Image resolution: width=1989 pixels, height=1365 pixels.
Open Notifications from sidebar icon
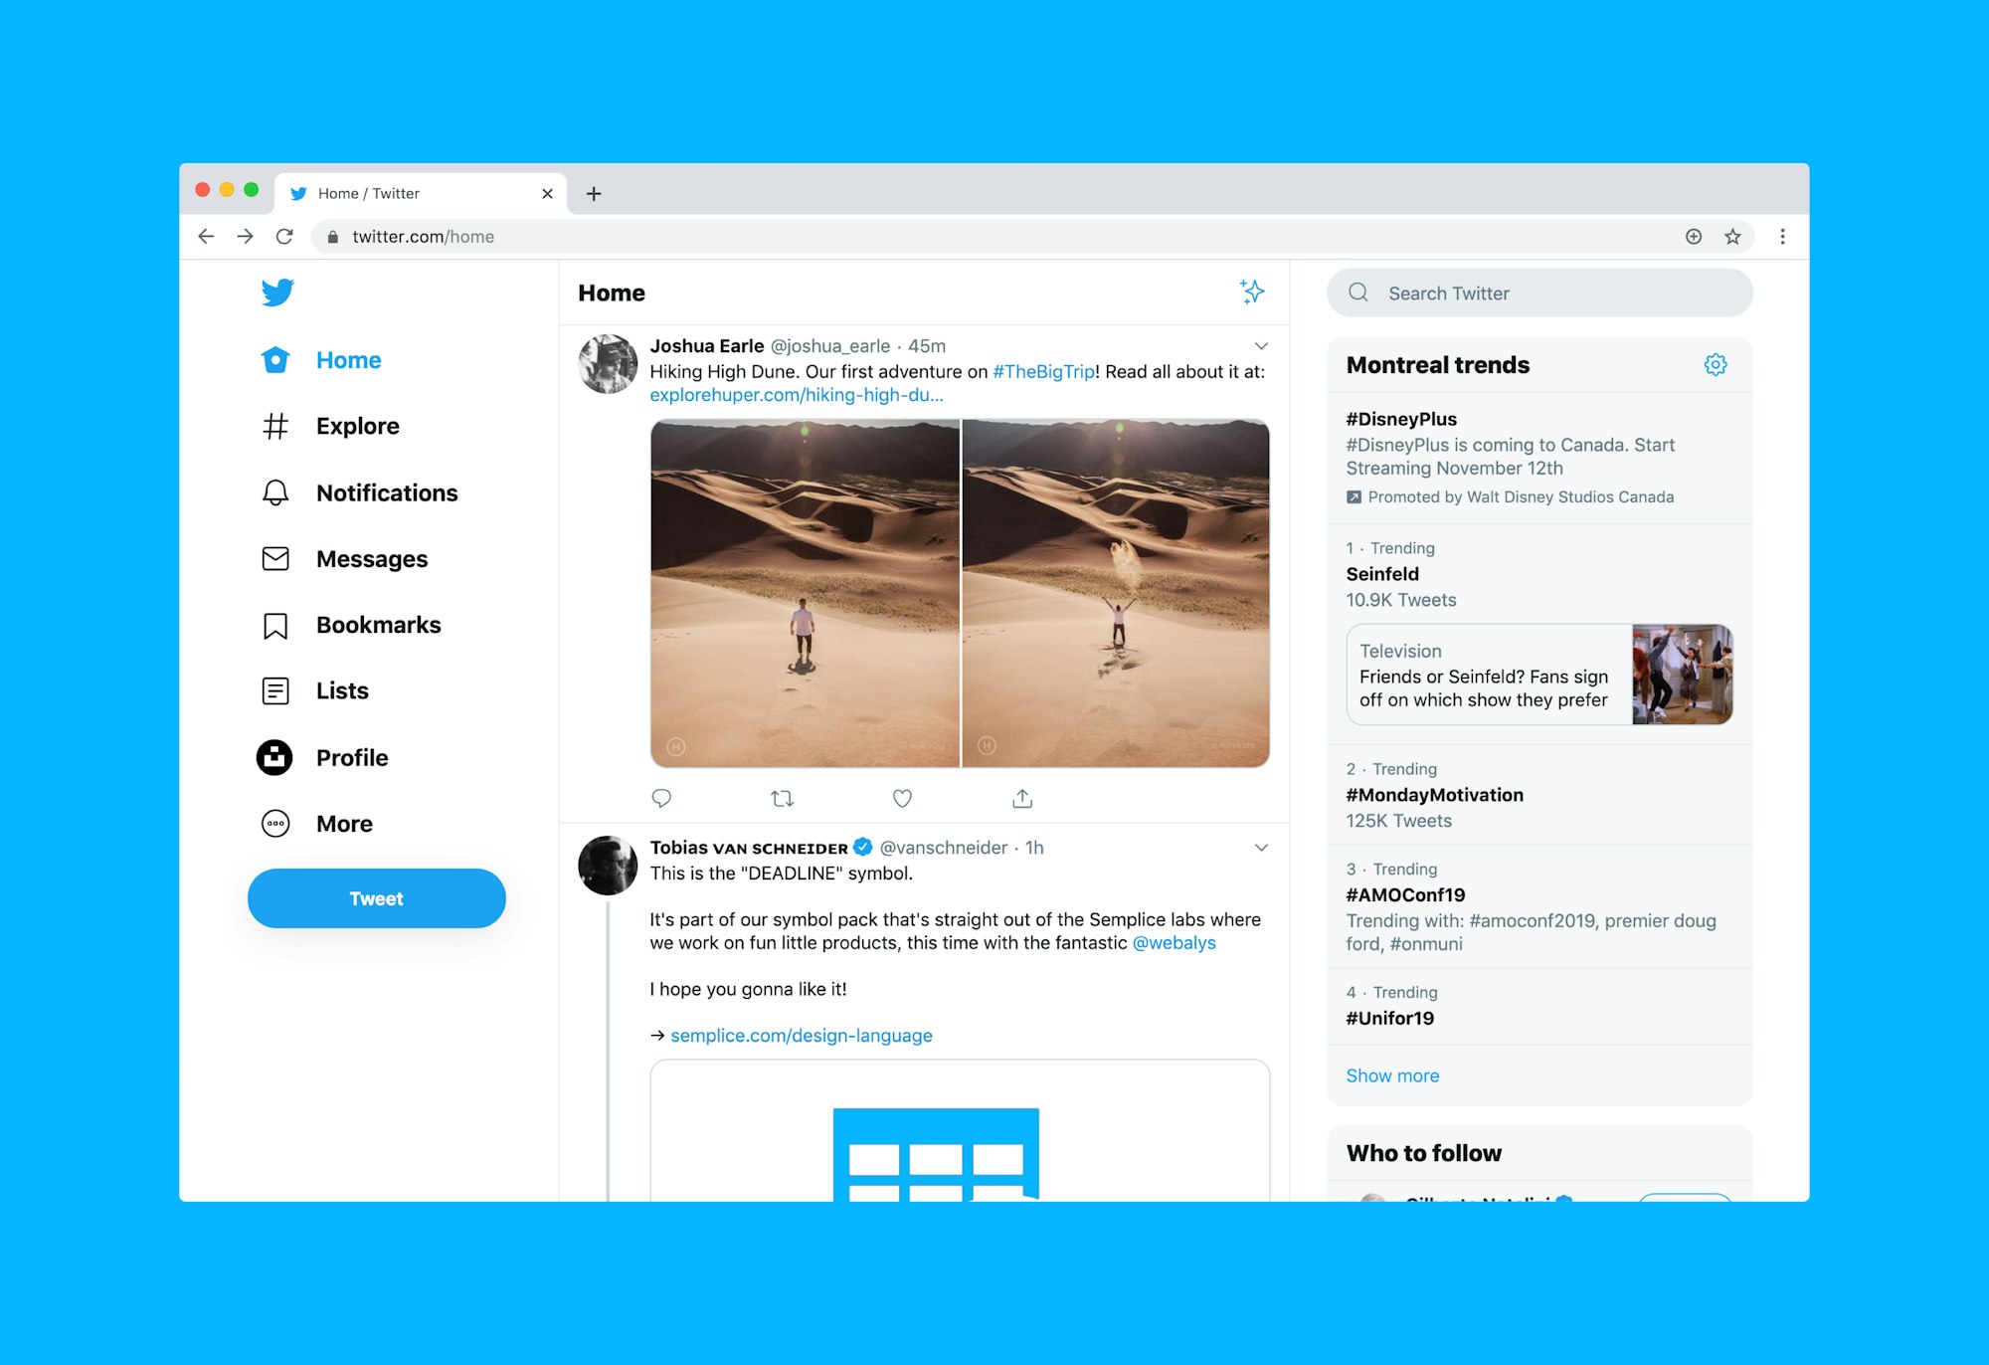[x=275, y=492]
